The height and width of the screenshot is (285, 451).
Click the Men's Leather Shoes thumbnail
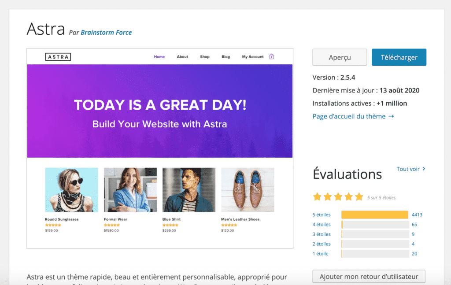(x=248, y=190)
